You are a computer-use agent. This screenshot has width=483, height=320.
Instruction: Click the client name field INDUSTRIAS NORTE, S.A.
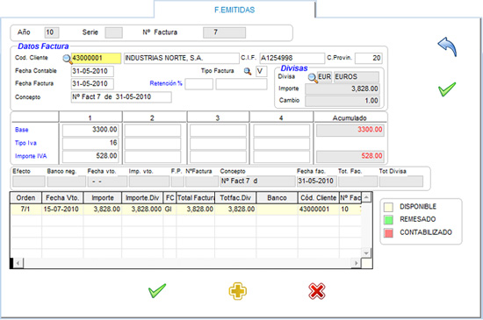click(182, 58)
